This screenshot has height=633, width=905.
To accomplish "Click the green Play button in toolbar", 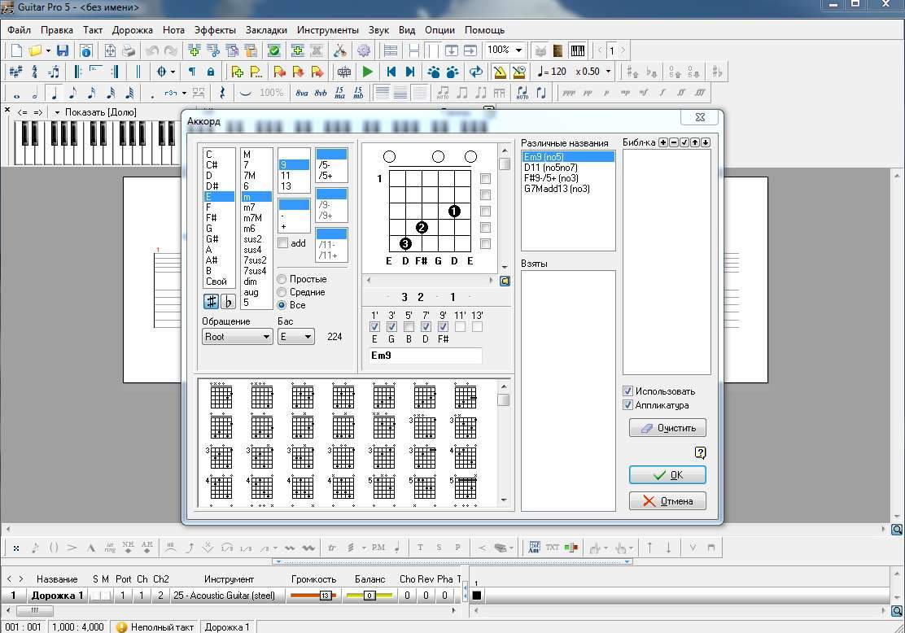I will click(368, 72).
